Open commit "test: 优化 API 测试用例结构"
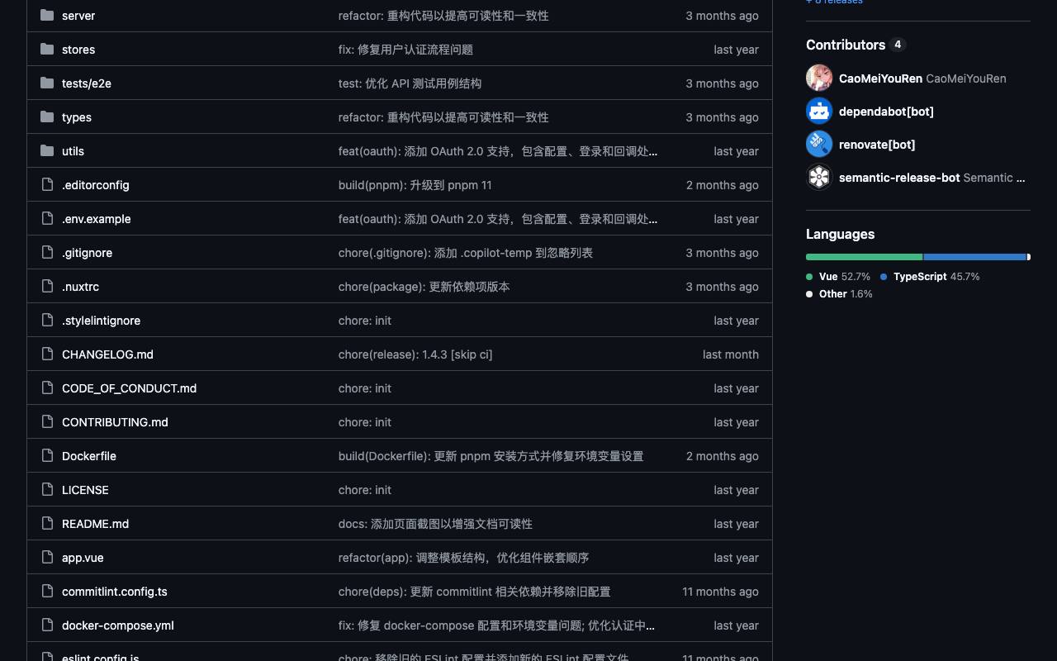The width and height of the screenshot is (1057, 661). pos(410,83)
